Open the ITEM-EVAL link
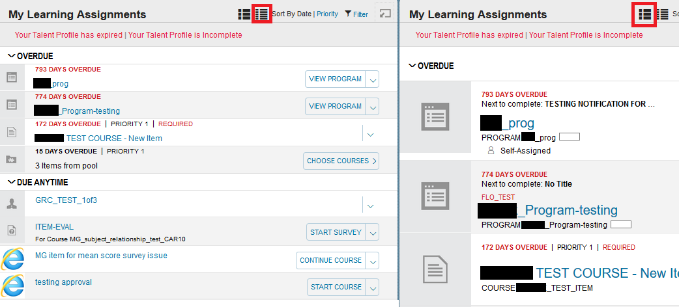Image resolution: width=679 pixels, height=307 pixels. click(x=55, y=227)
